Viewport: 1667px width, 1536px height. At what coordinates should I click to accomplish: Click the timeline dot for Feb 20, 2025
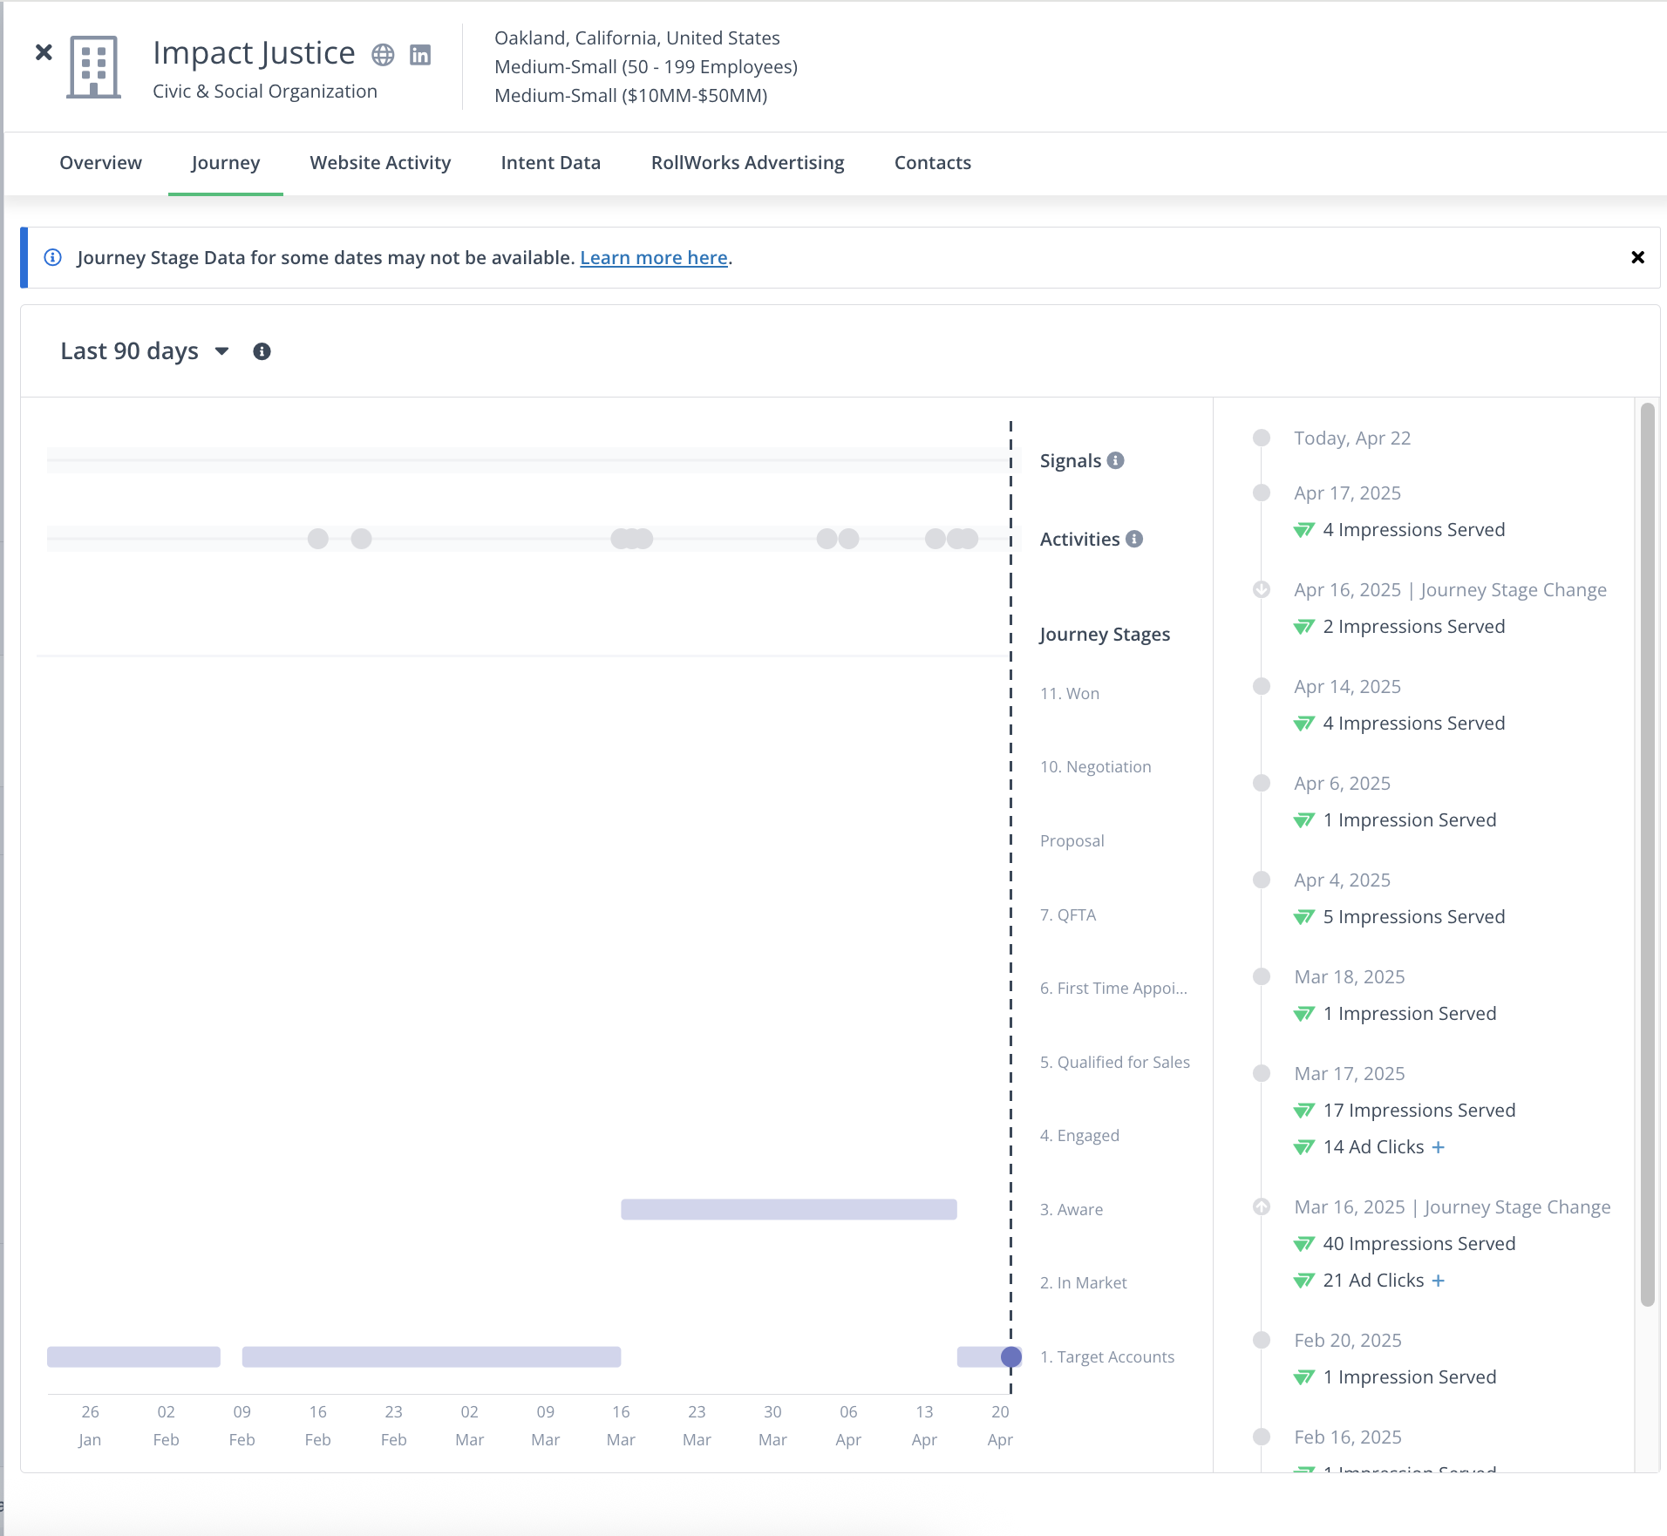(x=1262, y=1340)
